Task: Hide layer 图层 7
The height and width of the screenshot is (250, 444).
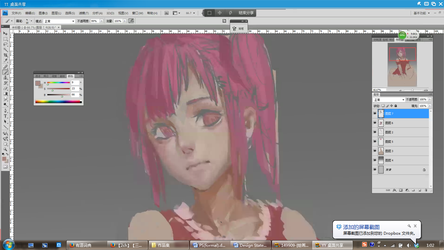Action: point(375,114)
